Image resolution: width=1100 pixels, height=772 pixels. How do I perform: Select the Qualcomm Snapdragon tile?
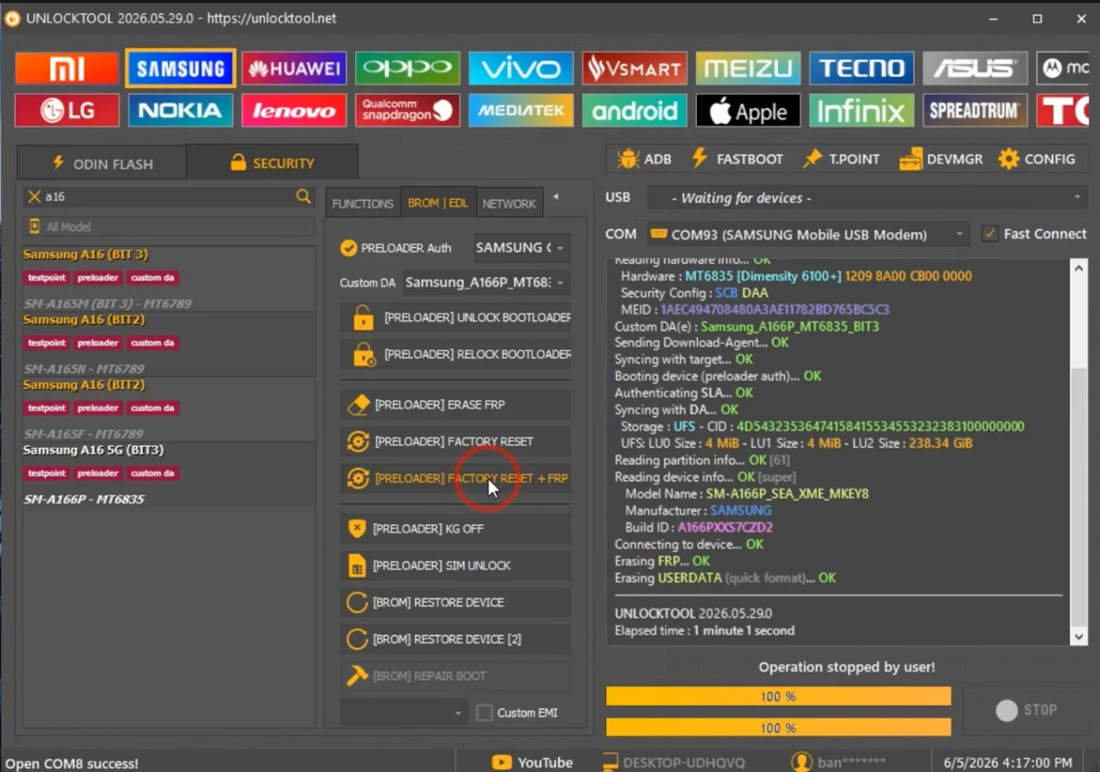coord(407,111)
